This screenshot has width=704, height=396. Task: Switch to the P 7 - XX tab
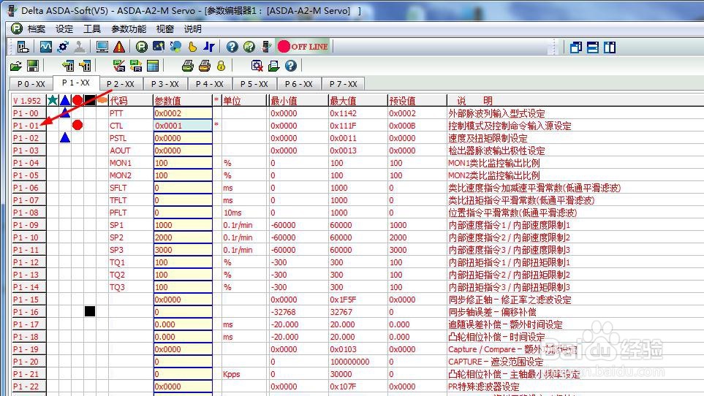(343, 84)
